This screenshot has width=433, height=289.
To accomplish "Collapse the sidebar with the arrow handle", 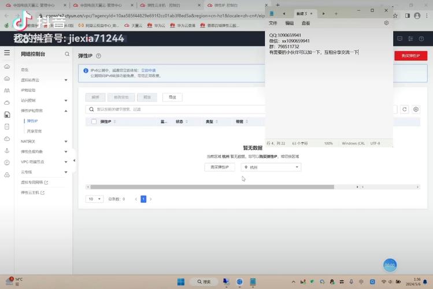I will pyautogui.click(x=74, y=160).
